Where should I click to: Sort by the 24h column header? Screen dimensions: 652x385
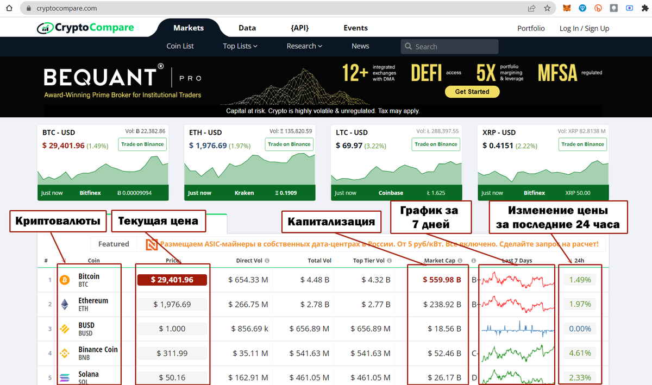[x=580, y=261]
